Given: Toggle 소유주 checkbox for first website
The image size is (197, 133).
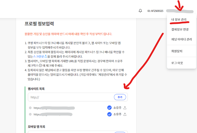Looking at the screenshot, I should coord(109,108).
